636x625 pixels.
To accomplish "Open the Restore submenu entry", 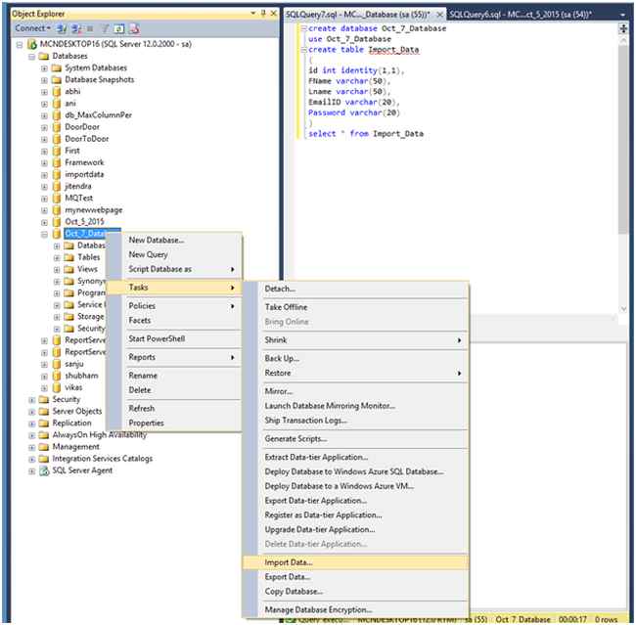I will click(355, 373).
